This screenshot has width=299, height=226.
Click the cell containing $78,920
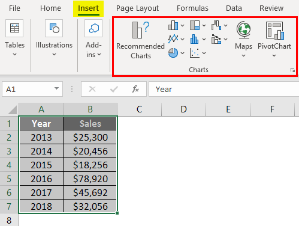90,179
